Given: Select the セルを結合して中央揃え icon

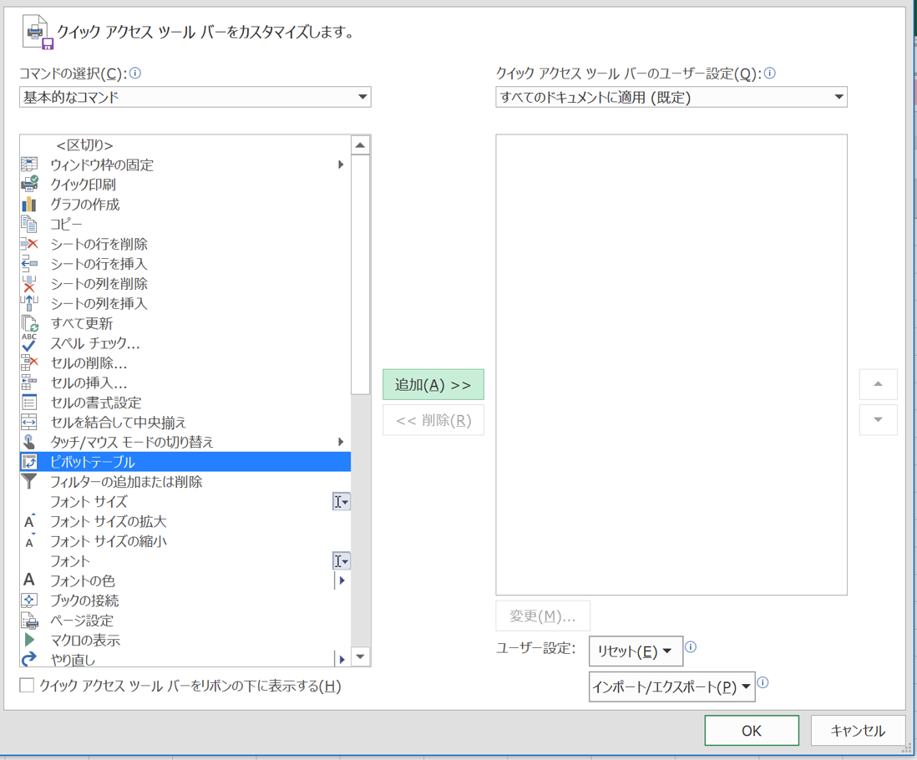Looking at the screenshot, I should point(29,422).
